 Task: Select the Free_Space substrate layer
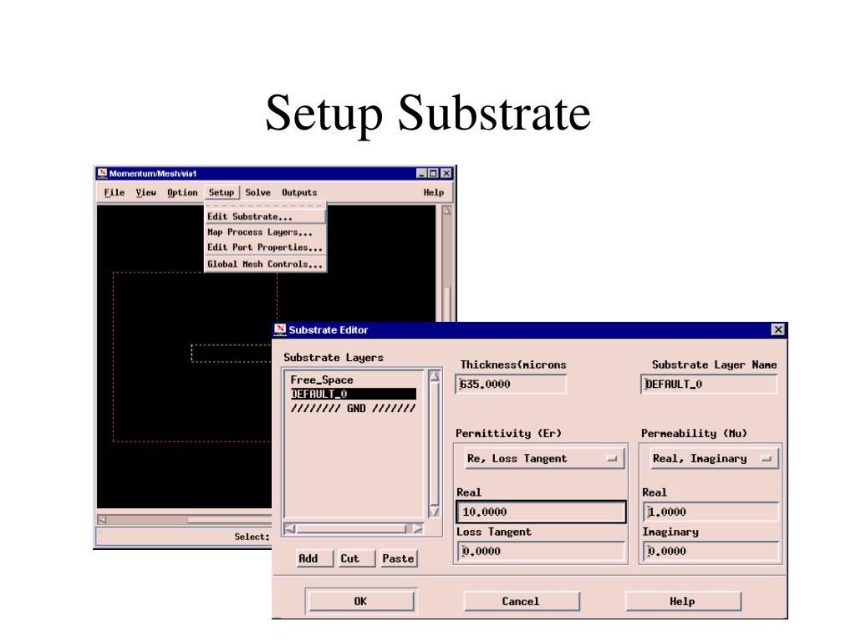coord(354,380)
